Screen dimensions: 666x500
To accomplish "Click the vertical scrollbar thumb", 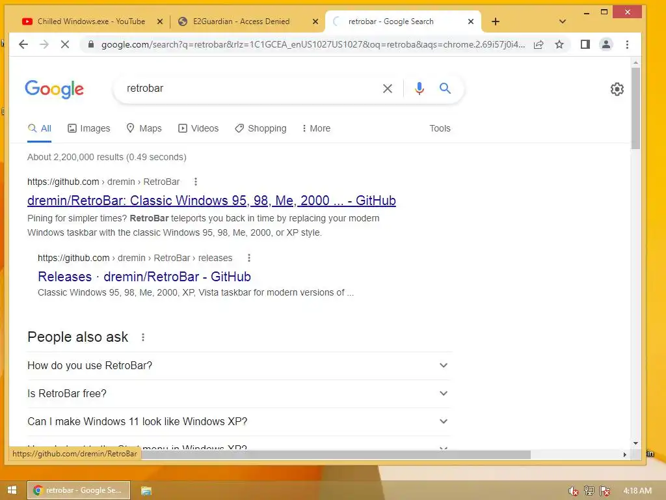I will [x=635, y=109].
